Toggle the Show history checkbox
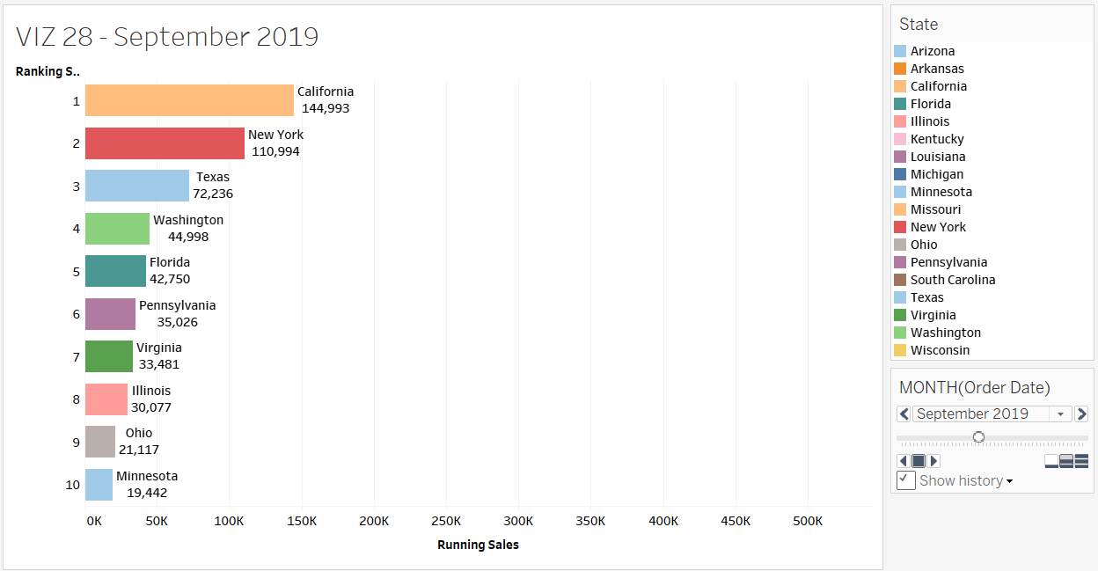1098x571 pixels. point(906,480)
